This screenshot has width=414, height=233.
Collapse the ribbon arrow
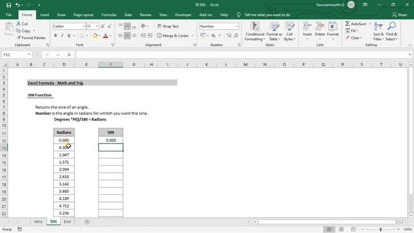(410, 45)
